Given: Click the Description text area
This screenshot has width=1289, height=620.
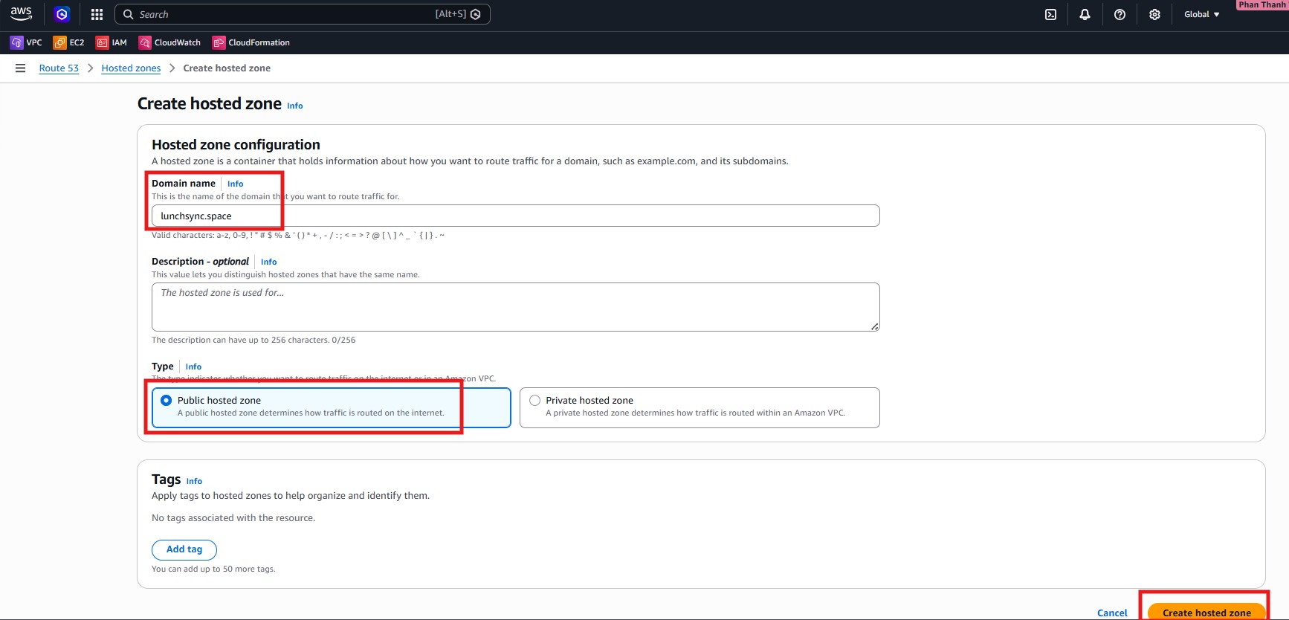Looking at the screenshot, I should click(x=515, y=306).
